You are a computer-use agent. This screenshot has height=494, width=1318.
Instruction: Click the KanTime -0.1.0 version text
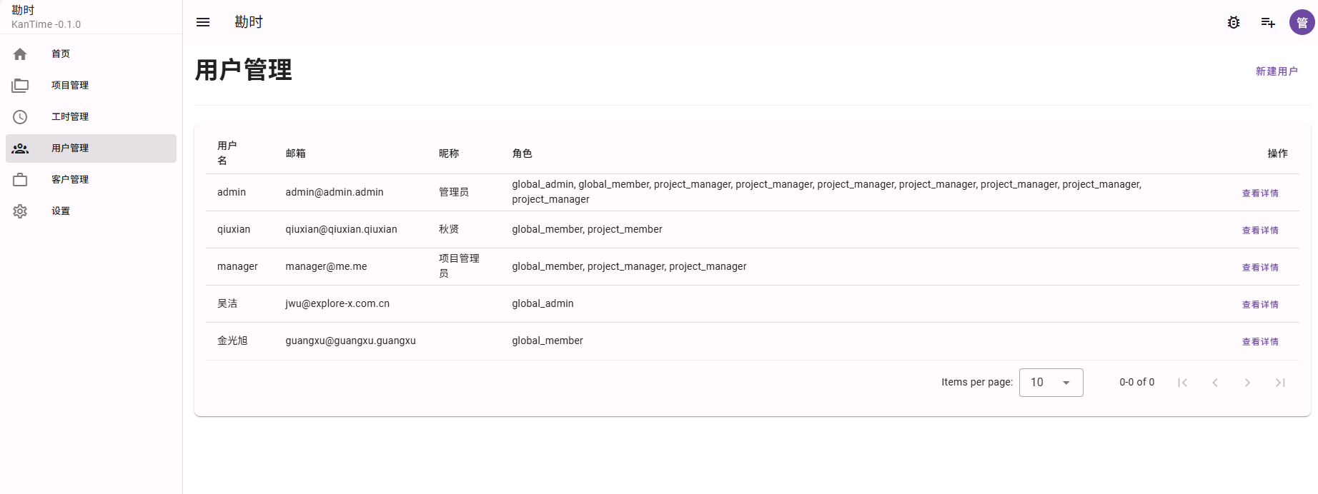[x=46, y=24]
